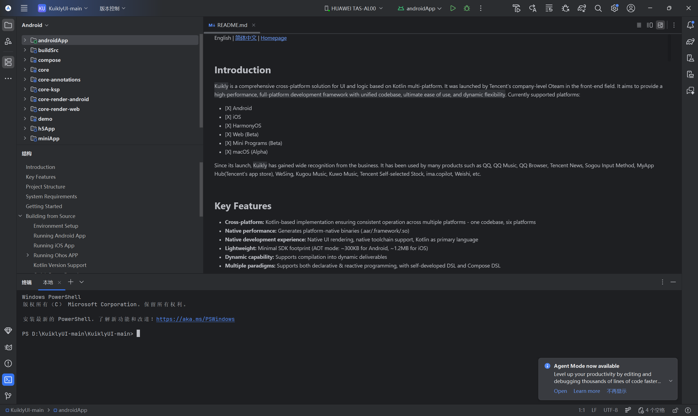
Task: Open IDE settings gear icon
Action: pos(614,8)
